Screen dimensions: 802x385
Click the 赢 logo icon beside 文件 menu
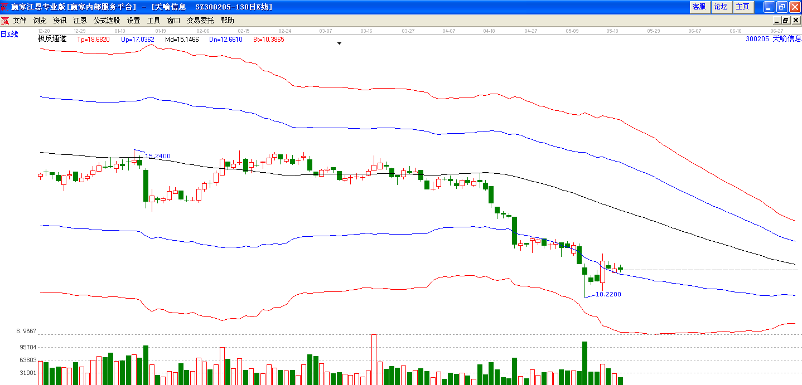coord(4,21)
